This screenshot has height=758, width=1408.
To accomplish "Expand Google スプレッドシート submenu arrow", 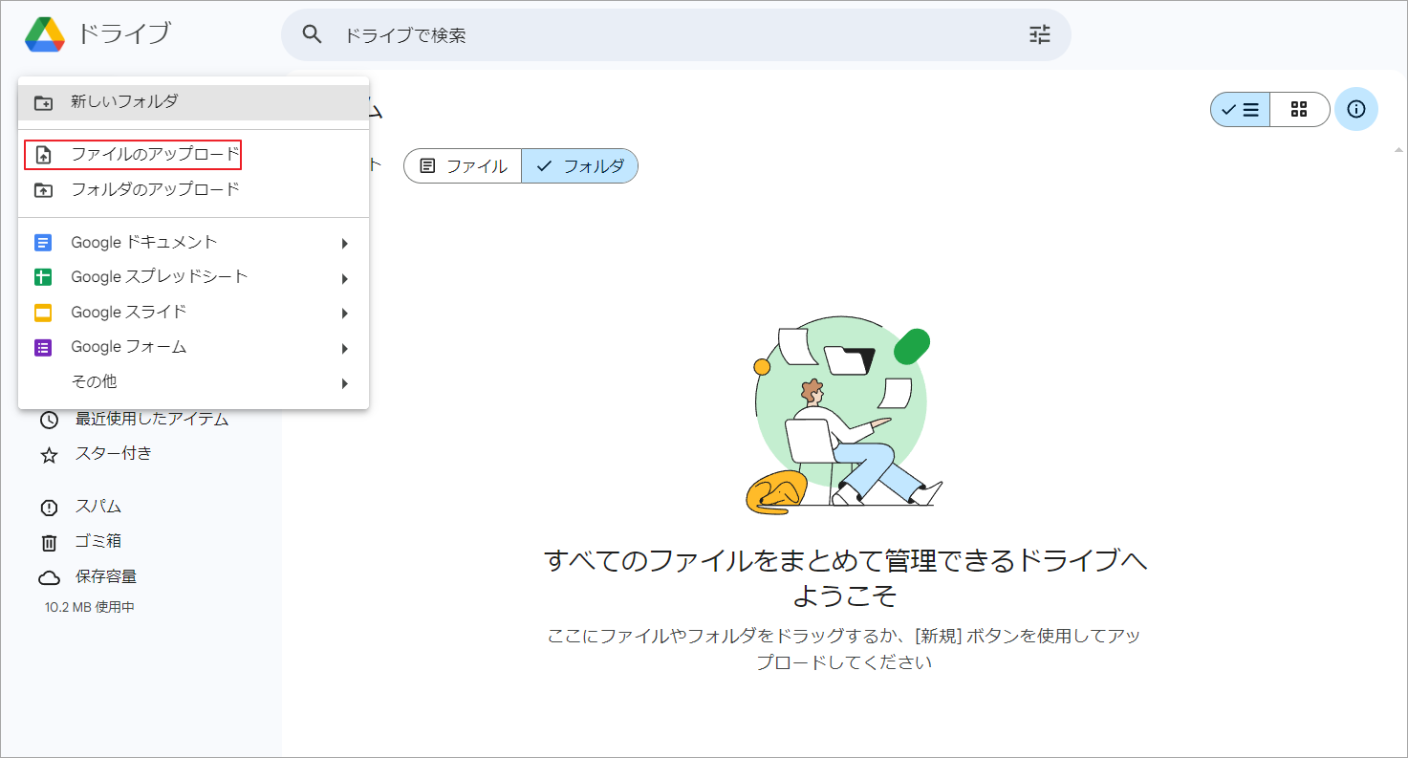I will 344,278.
